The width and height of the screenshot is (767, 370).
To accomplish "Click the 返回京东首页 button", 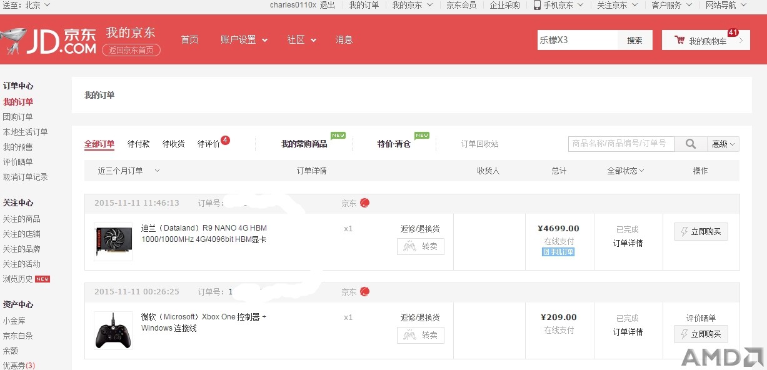I will tap(131, 50).
